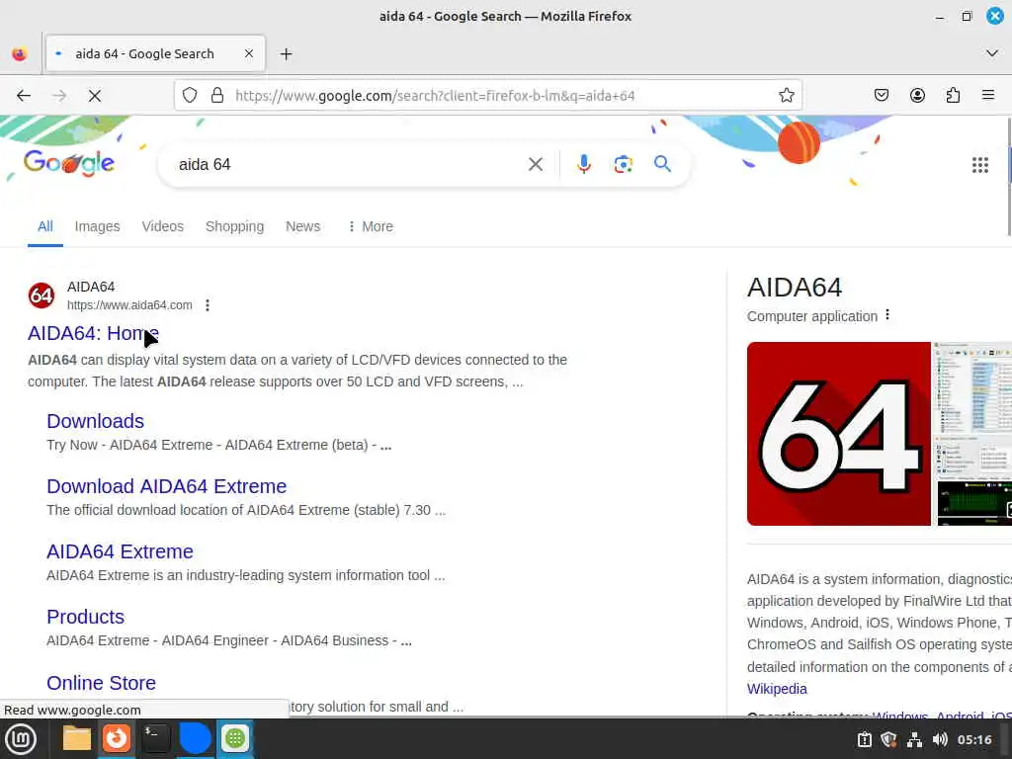Viewport: 1012px width, 759px height.
Task: Click the green grid app in taskbar
Action: coord(235,738)
